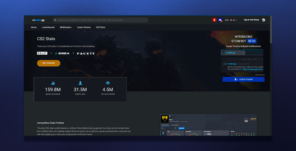Click the csstats.gg sender name in the chat
The height and width of the screenshot is (151, 296).
[x=232, y=64]
